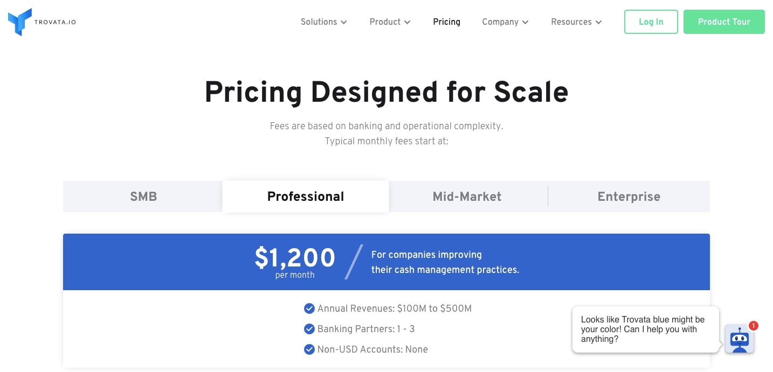773x372 pixels.
Task: Open the Resources dropdown menu
Action: (x=576, y=22)
